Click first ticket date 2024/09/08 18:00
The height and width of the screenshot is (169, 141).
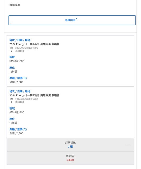click(27, 48)
